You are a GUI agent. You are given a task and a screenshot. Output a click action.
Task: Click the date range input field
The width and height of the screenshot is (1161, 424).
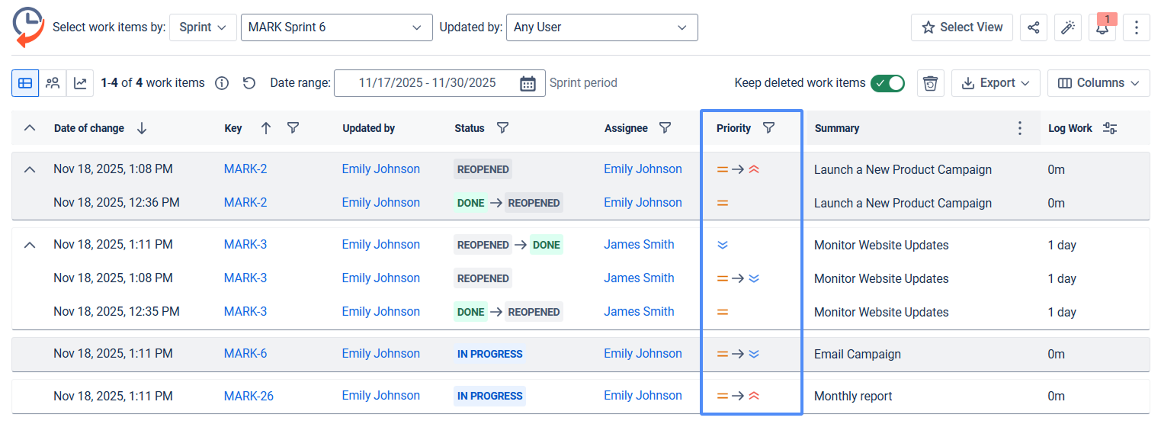click(x=440, y=83)
